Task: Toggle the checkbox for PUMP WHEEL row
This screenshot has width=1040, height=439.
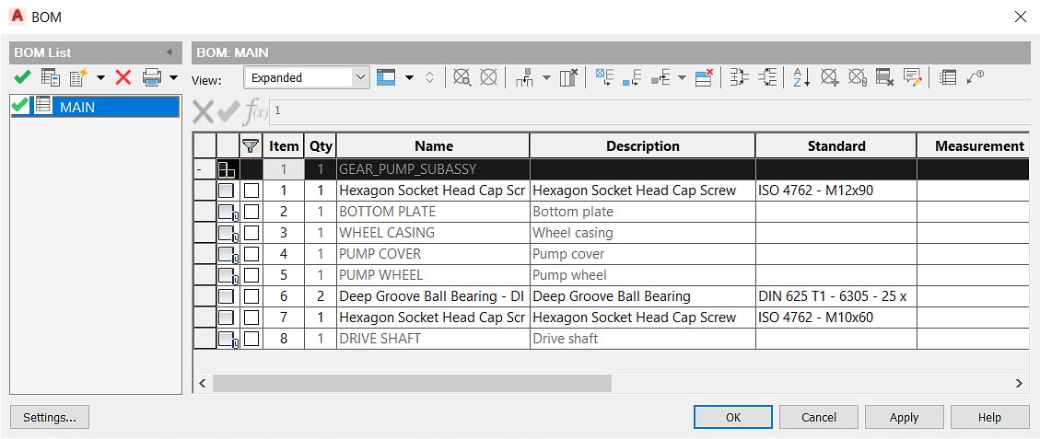Action: point(251,275)
